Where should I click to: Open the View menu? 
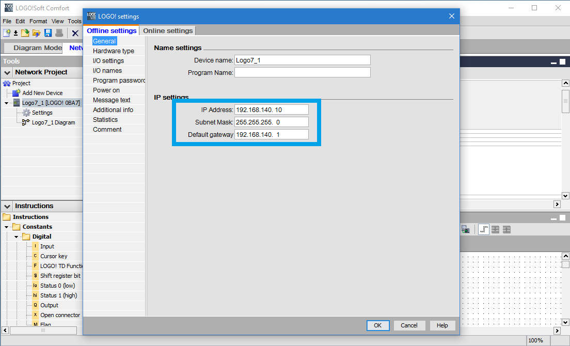[x=57, y=21]
